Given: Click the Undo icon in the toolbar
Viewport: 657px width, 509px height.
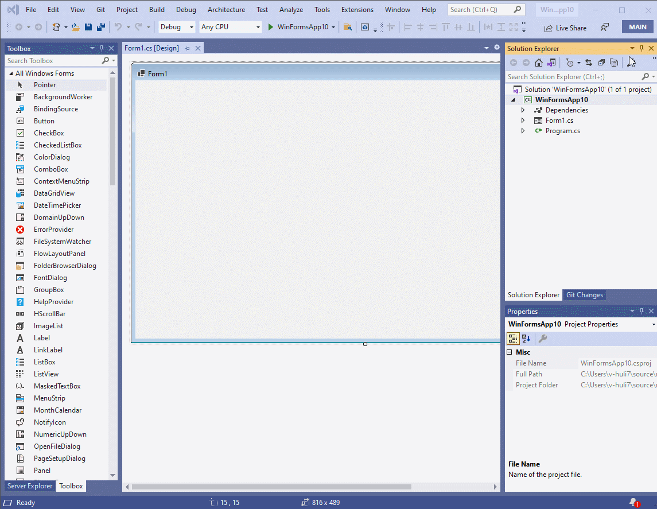Looking at the screenshot, I should click(118, 26).
